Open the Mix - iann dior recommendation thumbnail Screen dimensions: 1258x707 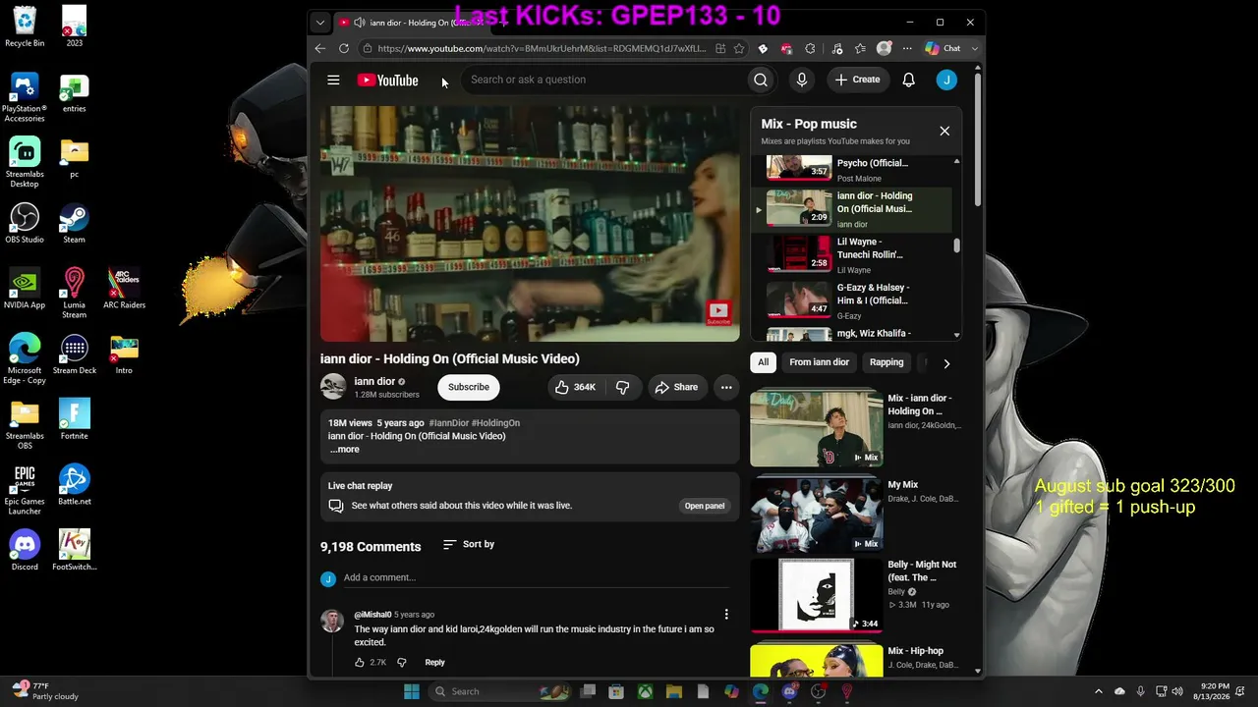point(817,428)
